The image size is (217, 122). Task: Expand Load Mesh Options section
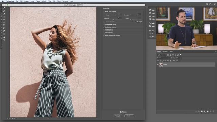point(104,27)
